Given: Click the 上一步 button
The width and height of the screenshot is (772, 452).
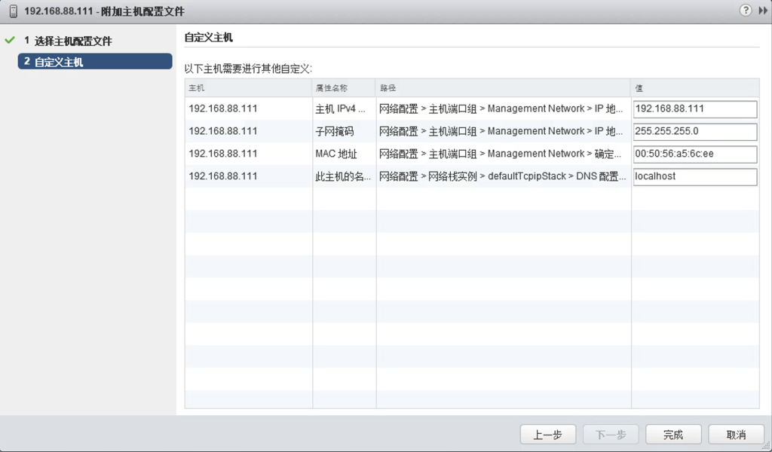Looking at the screenshot, I should point(548,435).
